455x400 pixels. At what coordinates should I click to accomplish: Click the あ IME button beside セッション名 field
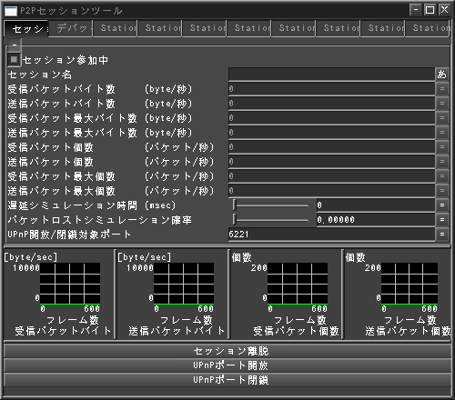tap(442, 75)
